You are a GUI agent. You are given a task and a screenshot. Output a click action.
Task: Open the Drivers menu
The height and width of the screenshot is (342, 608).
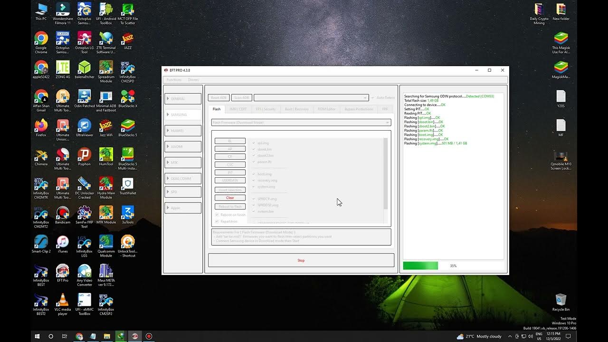click(193, 80)
